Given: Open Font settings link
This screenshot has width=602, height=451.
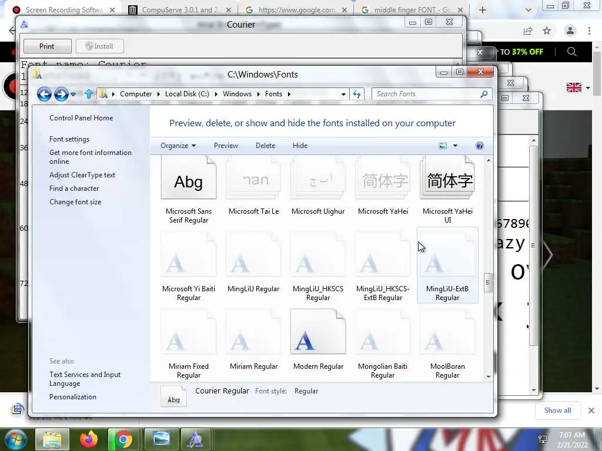Looking at the screenshot, I should [x=69, y=139].
